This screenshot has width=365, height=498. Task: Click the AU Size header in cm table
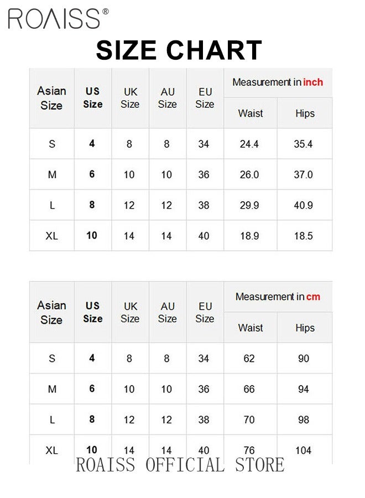[x=167, y=312]
